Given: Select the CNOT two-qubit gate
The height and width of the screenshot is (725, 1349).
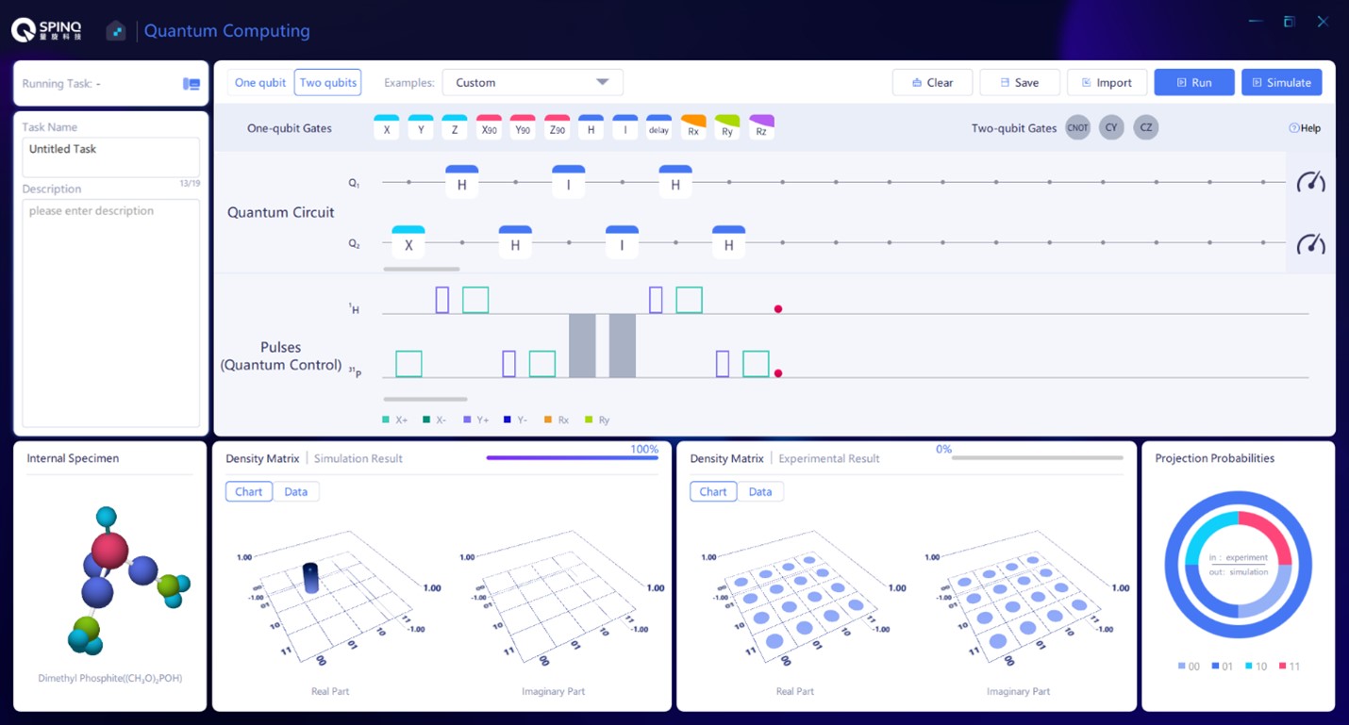Looking at the screenshot, I should 1078,127.
